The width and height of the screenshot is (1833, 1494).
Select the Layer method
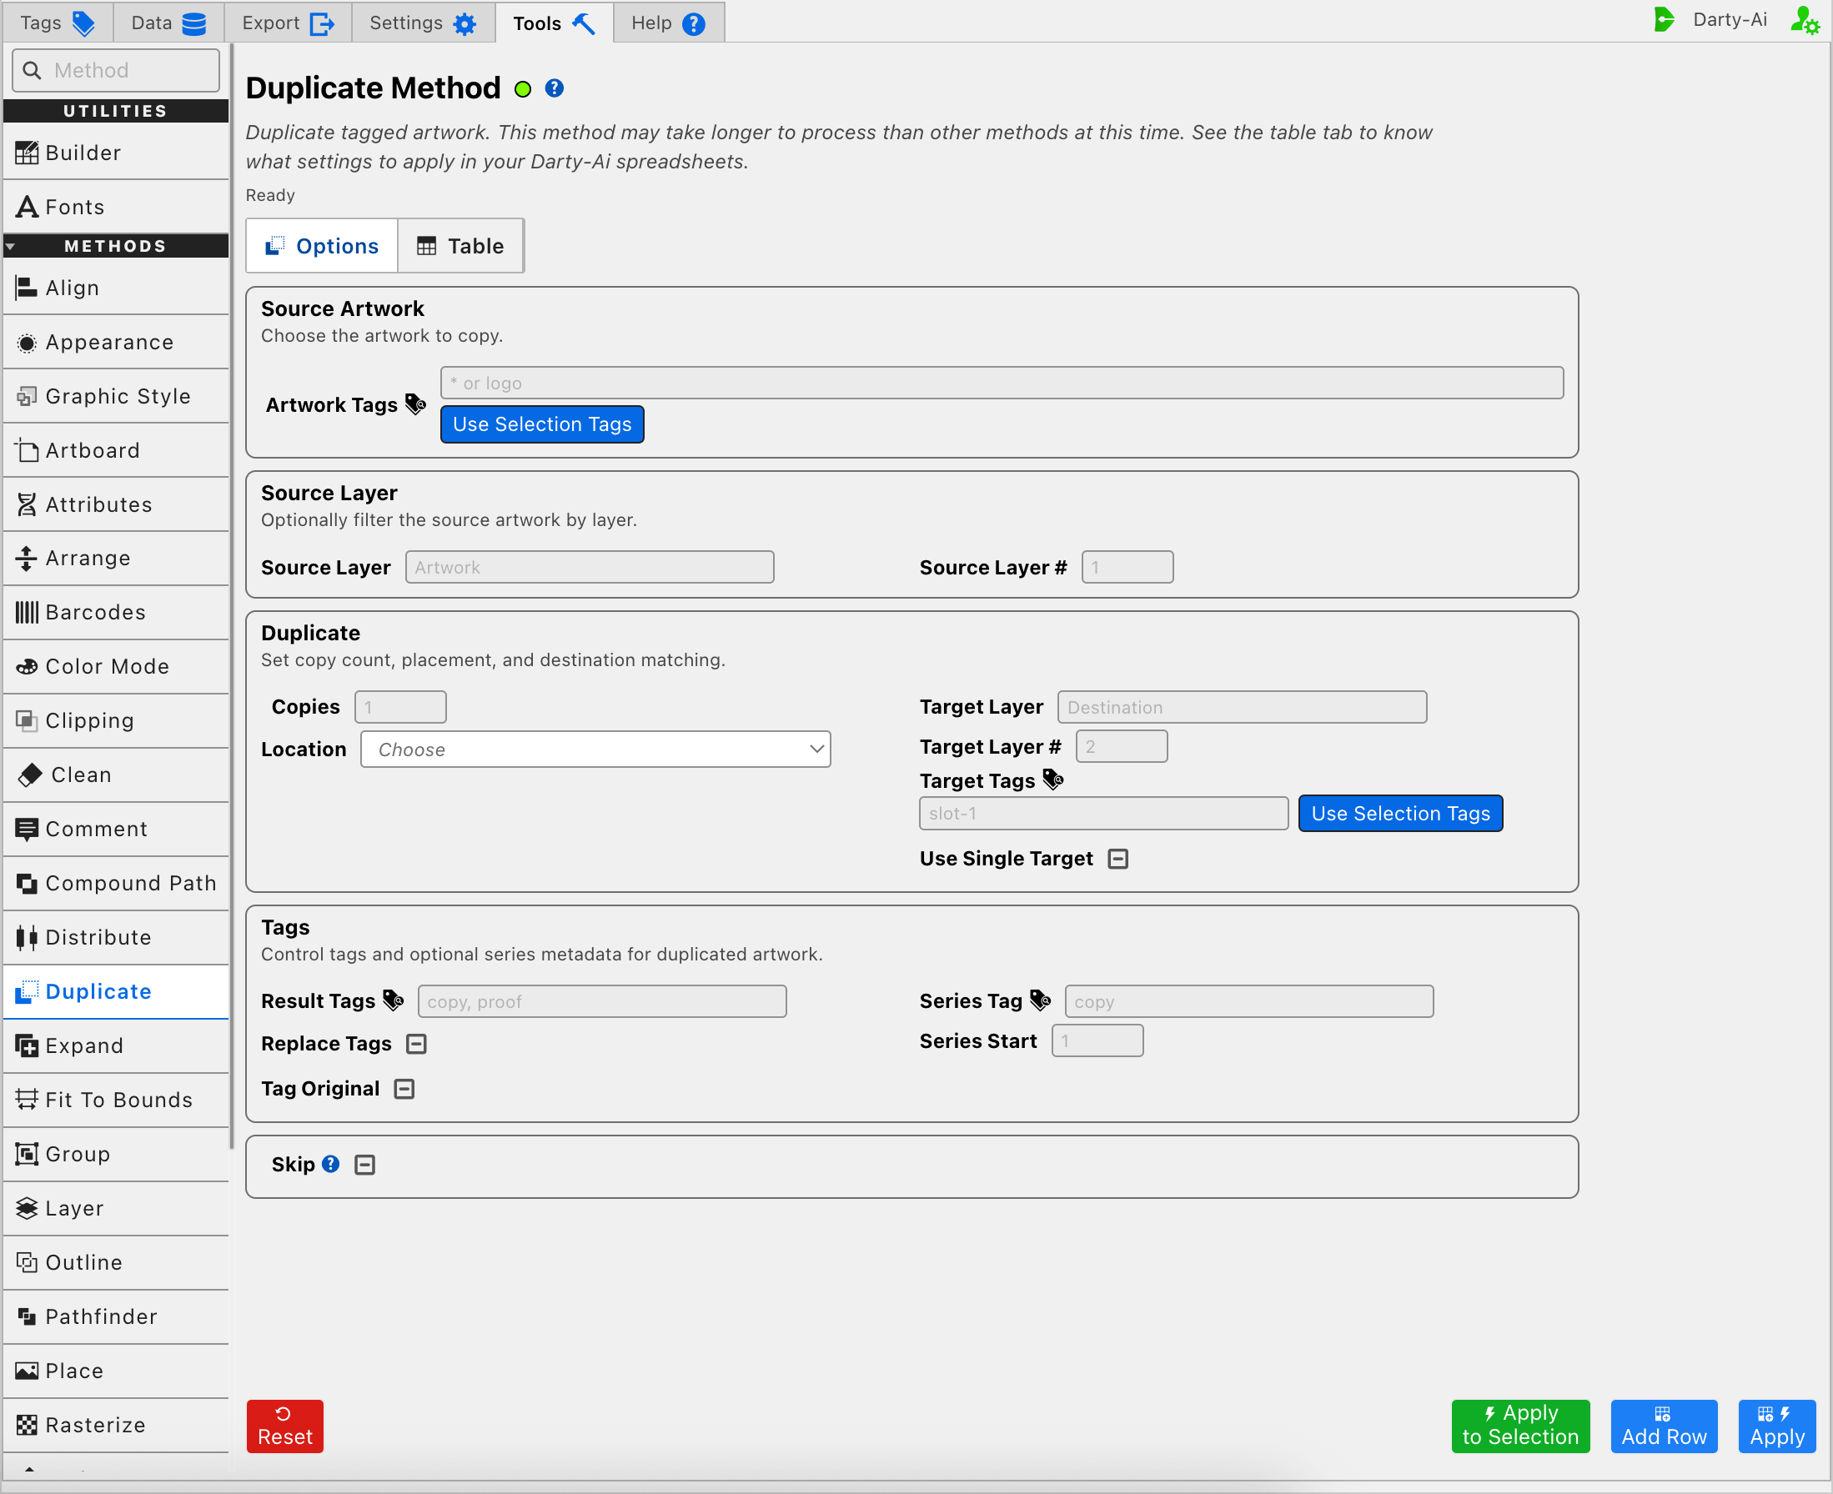click(115, 1209)
